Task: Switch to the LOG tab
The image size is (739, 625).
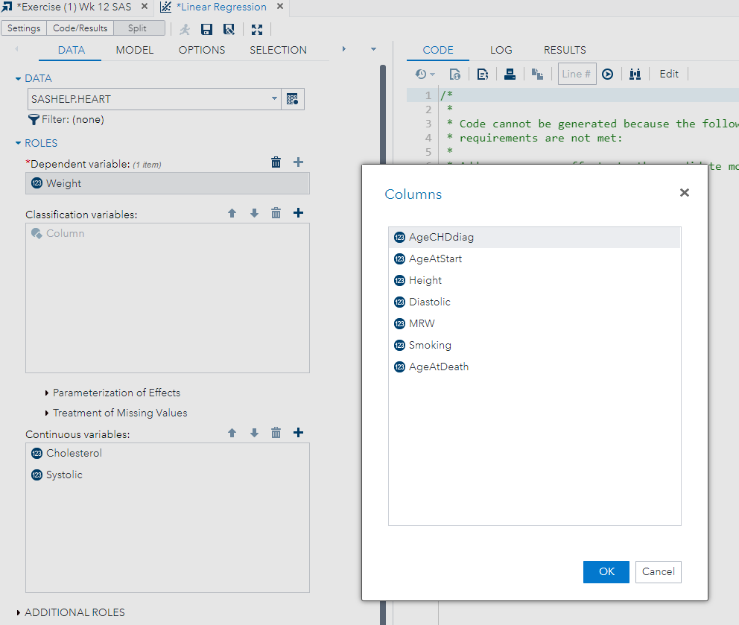Action: (501, 50)
